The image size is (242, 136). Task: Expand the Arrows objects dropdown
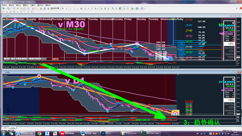click(97, 8)
